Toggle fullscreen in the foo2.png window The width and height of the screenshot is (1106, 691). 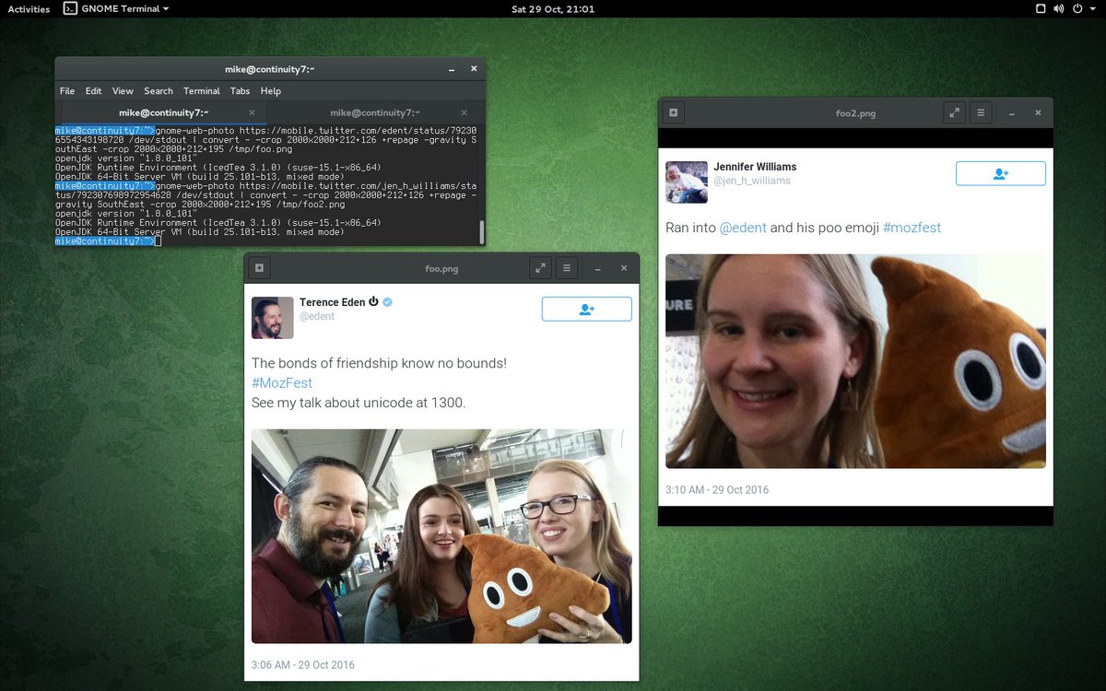pos(954,112)
